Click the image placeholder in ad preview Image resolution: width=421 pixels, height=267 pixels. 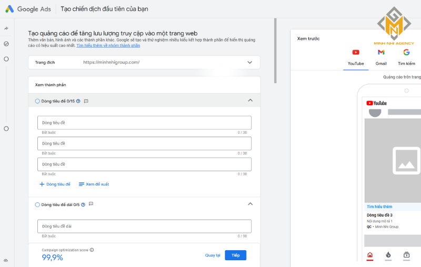tap(406, 161)
